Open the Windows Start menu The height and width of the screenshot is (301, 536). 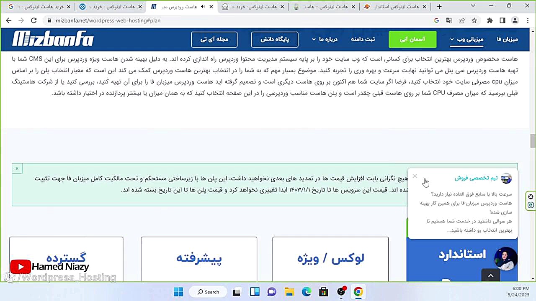178,292
